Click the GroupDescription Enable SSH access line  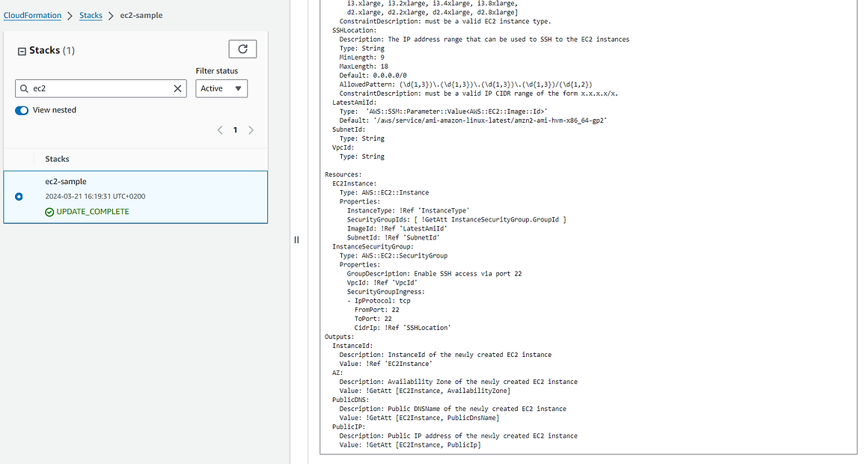[x=434, y=274]
